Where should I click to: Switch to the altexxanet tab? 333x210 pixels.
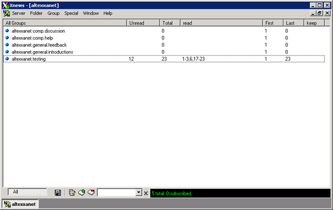(21, 204)
